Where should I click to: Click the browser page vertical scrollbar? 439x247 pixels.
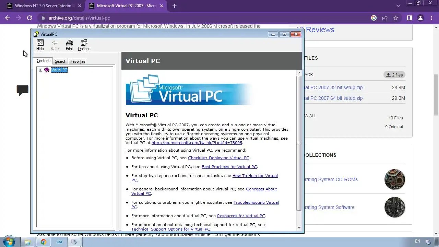[x=436, y=94]
